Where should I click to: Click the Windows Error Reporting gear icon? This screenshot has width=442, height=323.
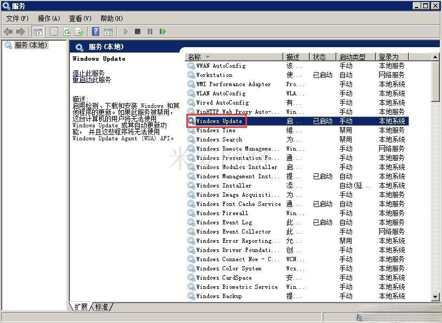coord(191,241)
